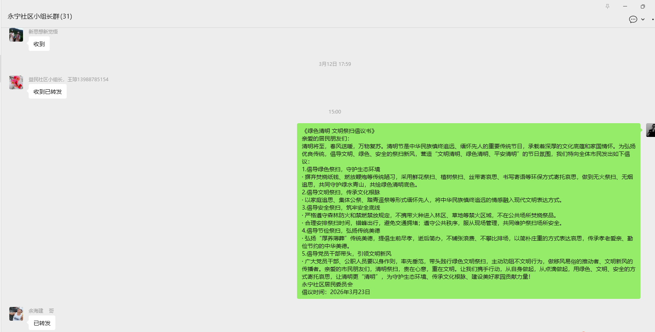
Task: Click sender name 益民社区小组长，王琼13988785154
Action: tap(68, 79)
